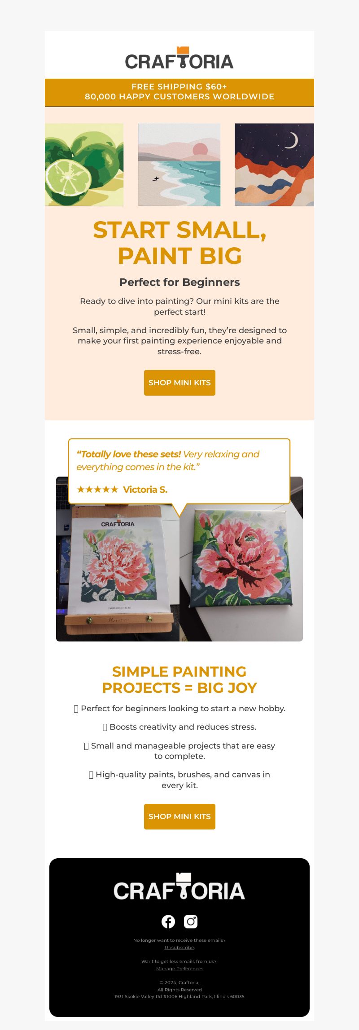Click the five-star rating by Victoria S.
This screenshot has width=359, height=1030.
(x=97, y=490)
